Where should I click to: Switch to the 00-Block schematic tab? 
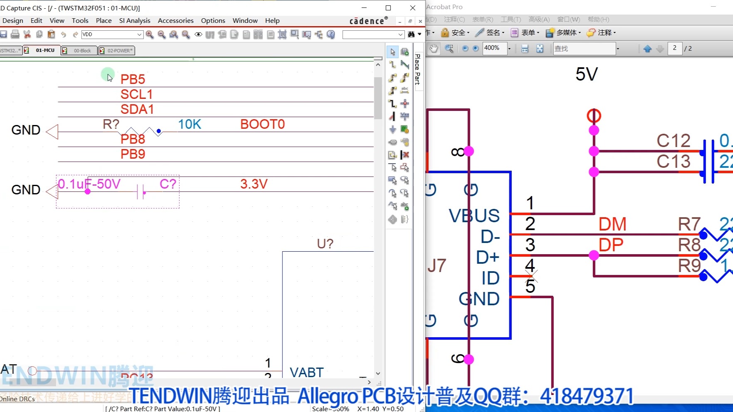pos(79,51)
